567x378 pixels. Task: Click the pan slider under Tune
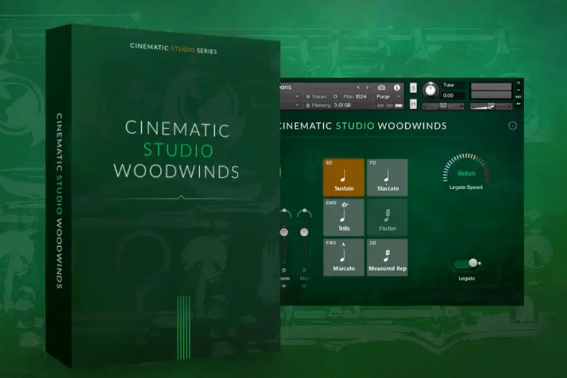click(444, 106)
